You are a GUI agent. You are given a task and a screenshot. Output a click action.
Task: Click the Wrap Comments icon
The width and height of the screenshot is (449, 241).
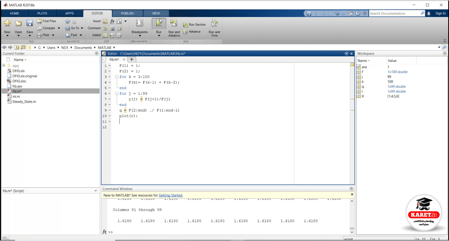(x=119, y=28)
